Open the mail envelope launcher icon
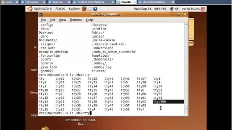The height and width of the screenshot is (130, 232). click(x=90, y=9)
